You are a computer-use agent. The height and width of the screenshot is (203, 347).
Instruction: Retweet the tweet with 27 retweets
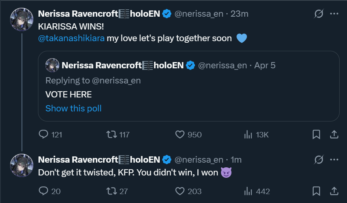click(111, 191)
